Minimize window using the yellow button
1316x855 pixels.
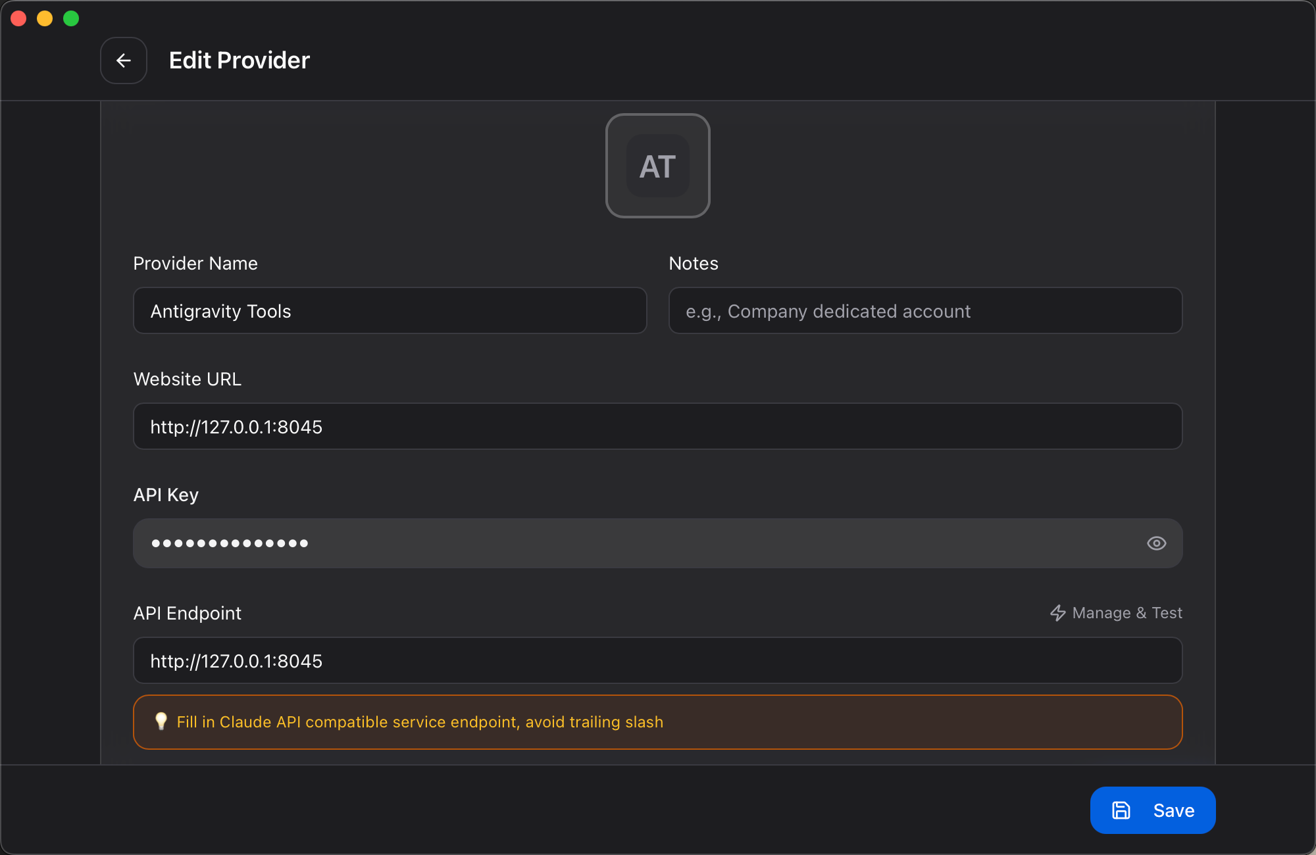(x=45, y=18)
